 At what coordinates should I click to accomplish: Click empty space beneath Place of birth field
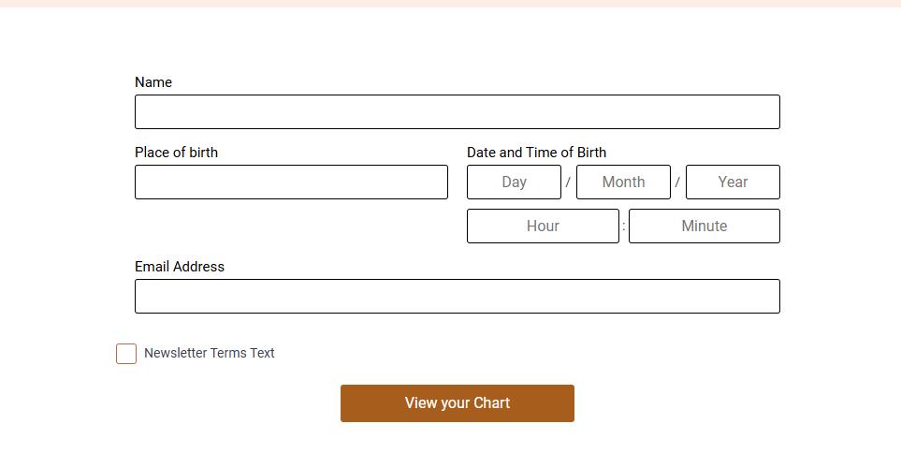point(291,226)
